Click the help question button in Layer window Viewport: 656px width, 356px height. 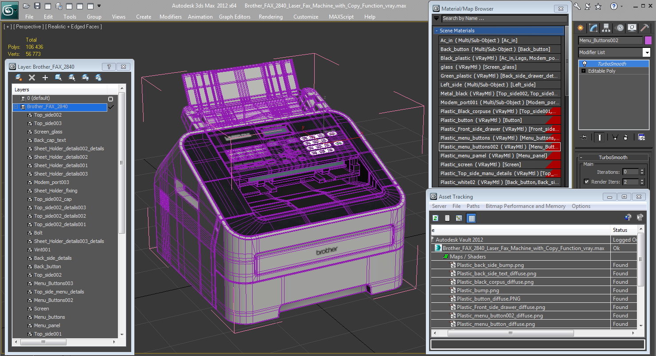click(x=109, y=67)
